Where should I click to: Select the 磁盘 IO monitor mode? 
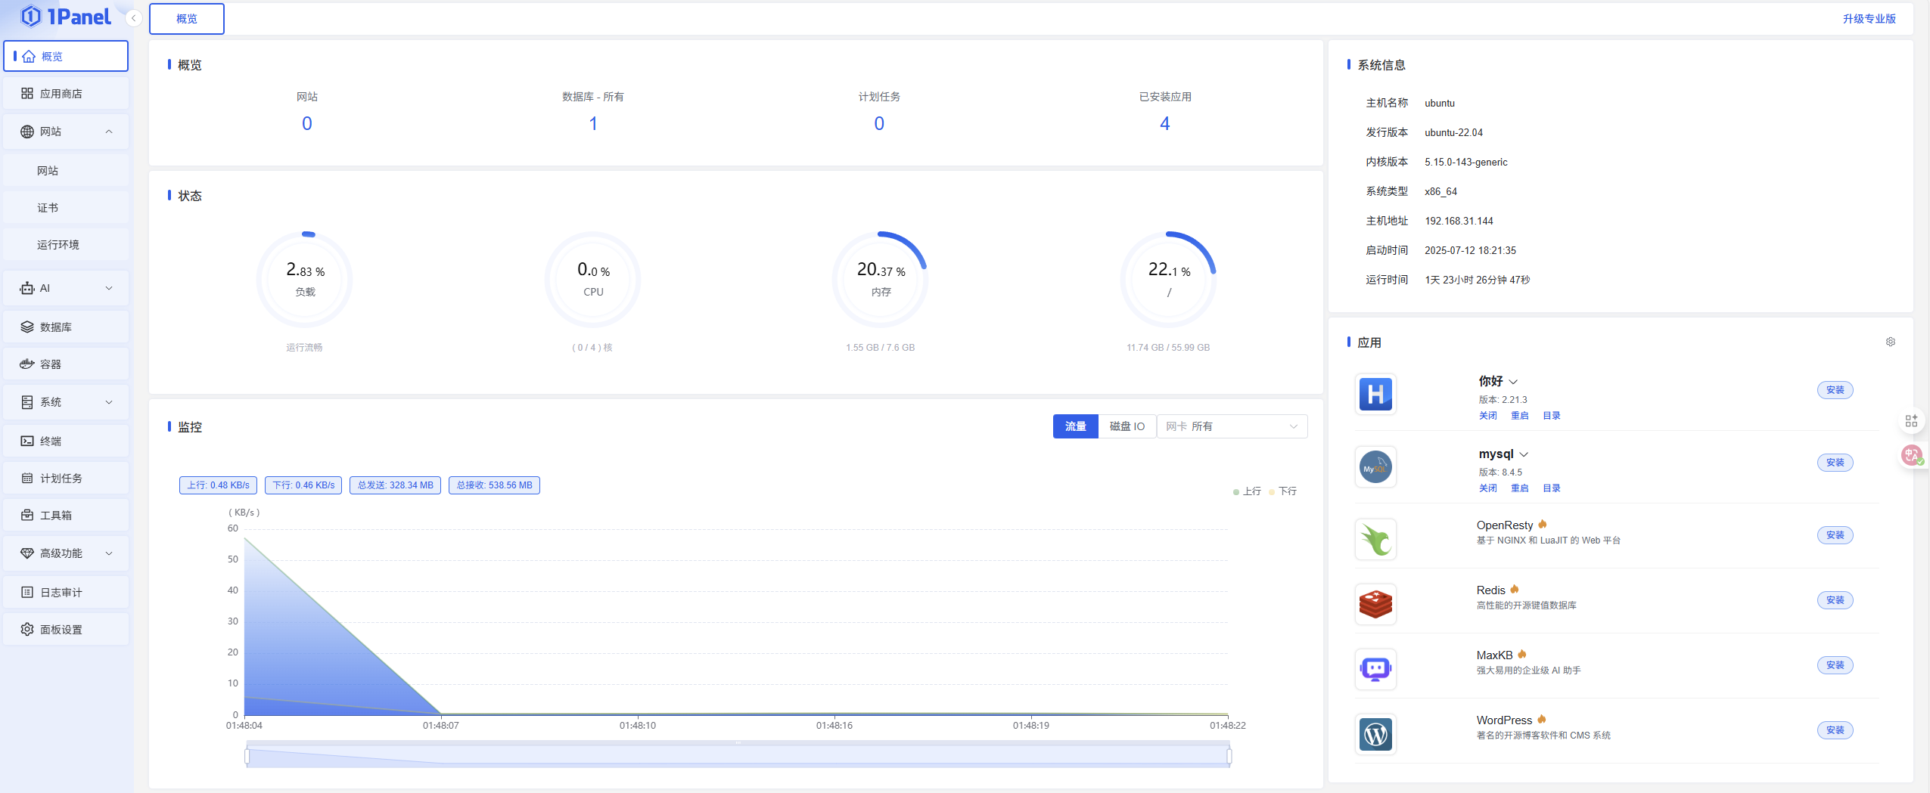point(1127,427)
